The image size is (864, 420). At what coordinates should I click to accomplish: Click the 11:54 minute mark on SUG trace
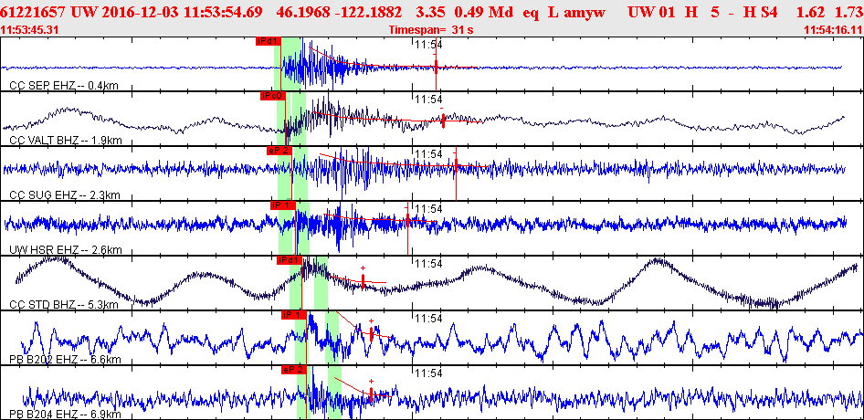428,153
